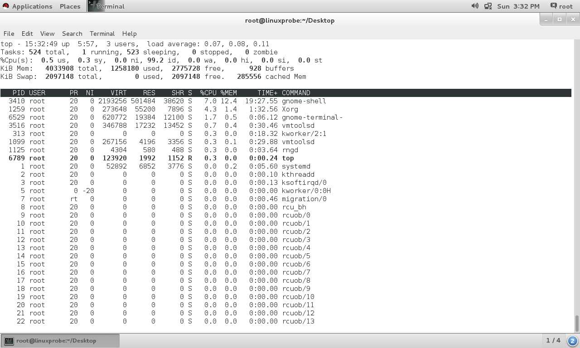Click the rcu_bh process row
This screenshot has width=580, height=348.
pyautogui.click(x=285, y=207)
